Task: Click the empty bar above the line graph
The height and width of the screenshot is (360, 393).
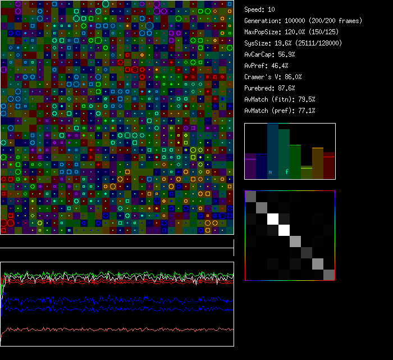Action: click(x=117, y=244)
